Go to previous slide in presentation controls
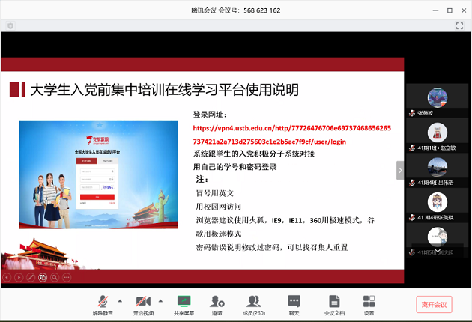 pyautogui.click(x=7, y=277)
